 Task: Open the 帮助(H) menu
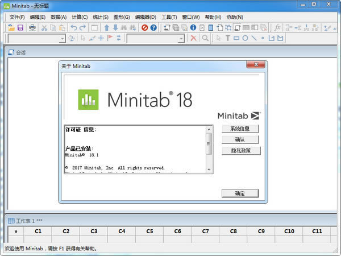point(213,17)
